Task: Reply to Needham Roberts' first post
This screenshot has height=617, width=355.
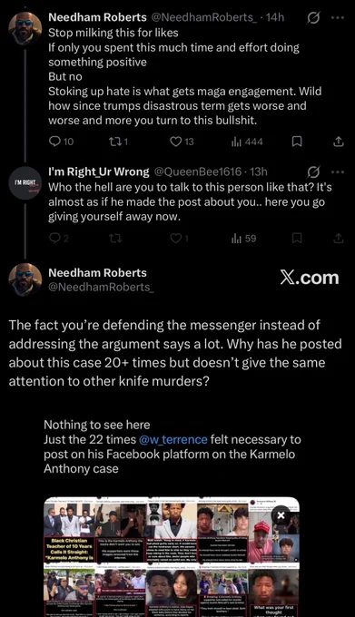Action: coord(61,142)
